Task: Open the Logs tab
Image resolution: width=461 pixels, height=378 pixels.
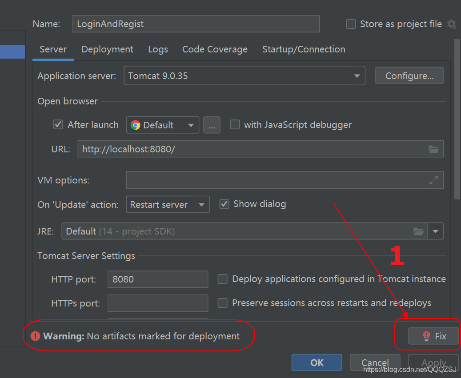Action: tap(158, 49)
